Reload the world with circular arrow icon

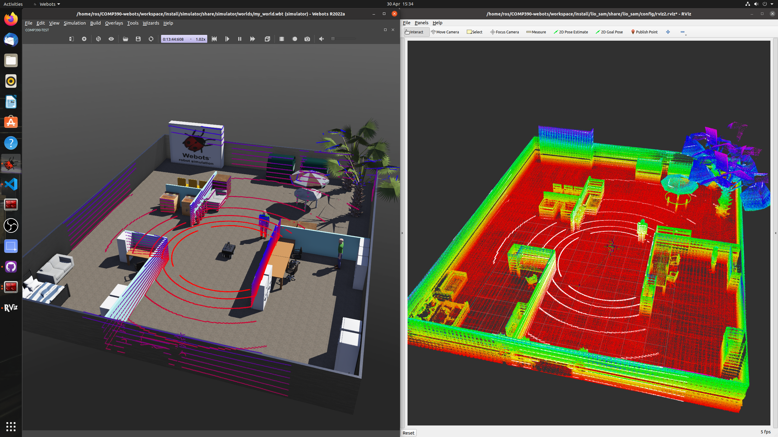click(x=151, y=39)
